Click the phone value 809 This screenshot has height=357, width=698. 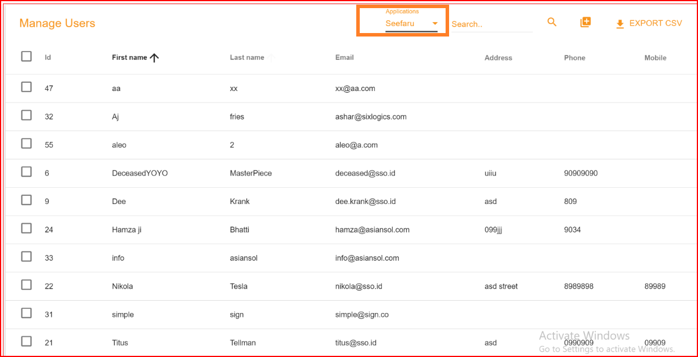570,202
